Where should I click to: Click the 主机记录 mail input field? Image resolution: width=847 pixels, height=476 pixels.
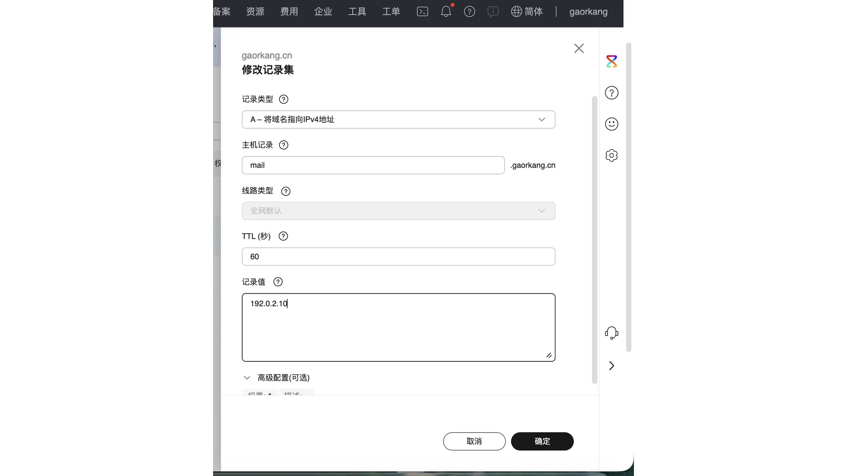[x=373, y=165]
